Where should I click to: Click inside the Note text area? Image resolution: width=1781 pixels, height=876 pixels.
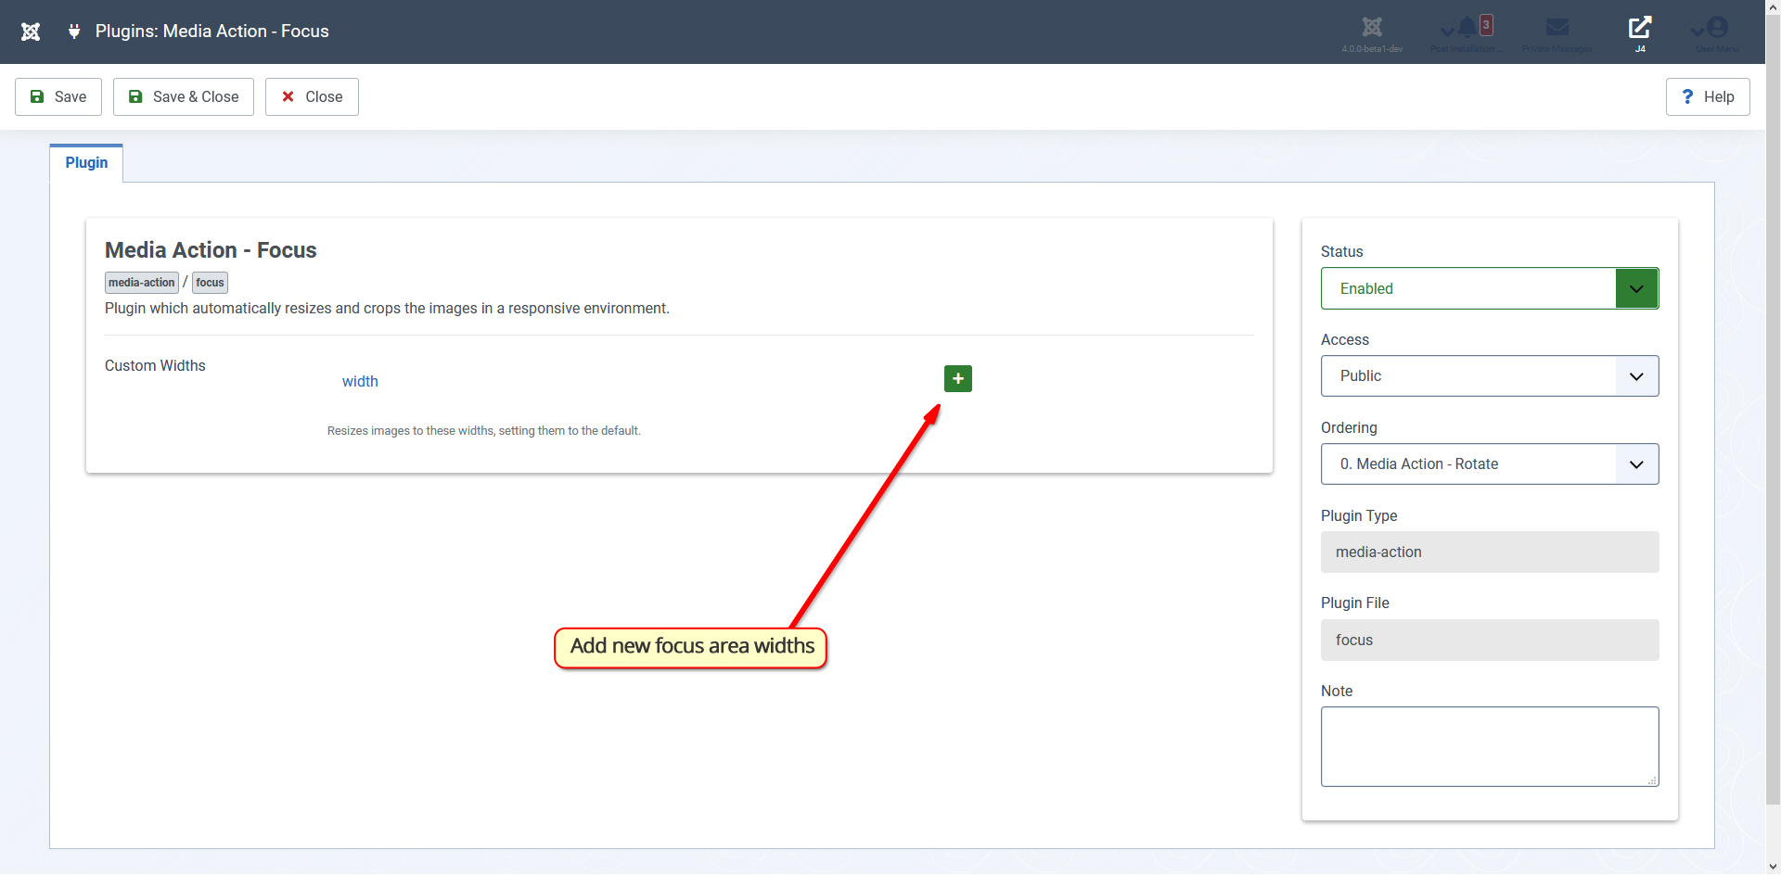1489,746
